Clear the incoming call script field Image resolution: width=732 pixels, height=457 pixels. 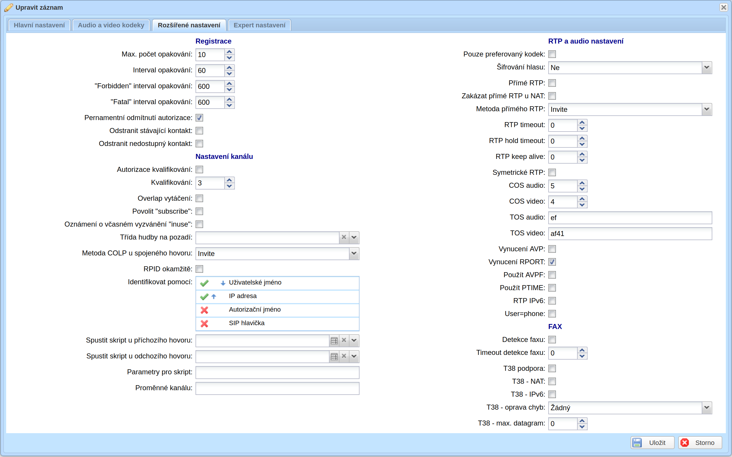[344, 340]
